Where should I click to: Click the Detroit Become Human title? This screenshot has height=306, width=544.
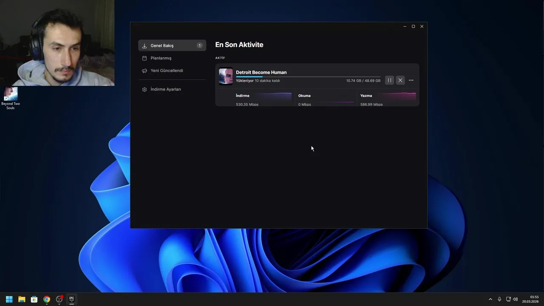pos(261,72)
